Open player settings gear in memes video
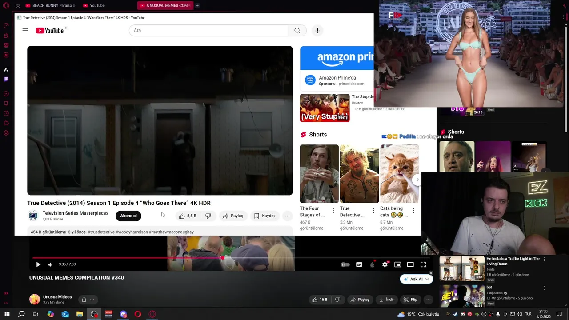The height and width of the screenshot is (320, 569). [385, 264]
